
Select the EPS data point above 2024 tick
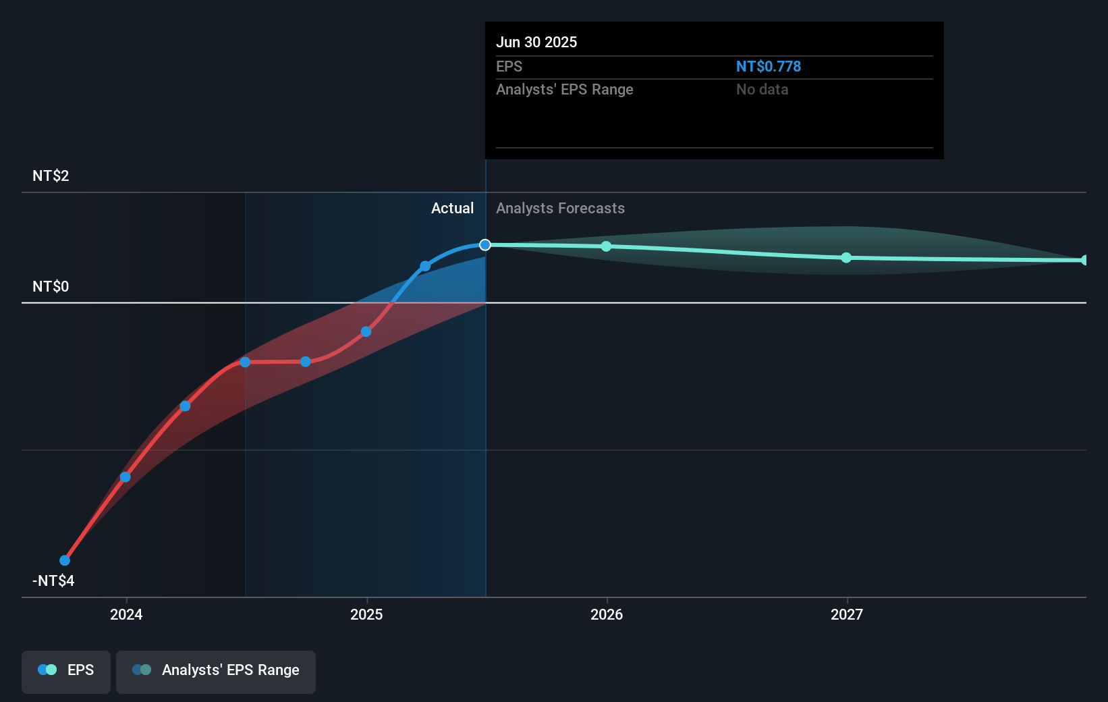[x=126, y=477]
